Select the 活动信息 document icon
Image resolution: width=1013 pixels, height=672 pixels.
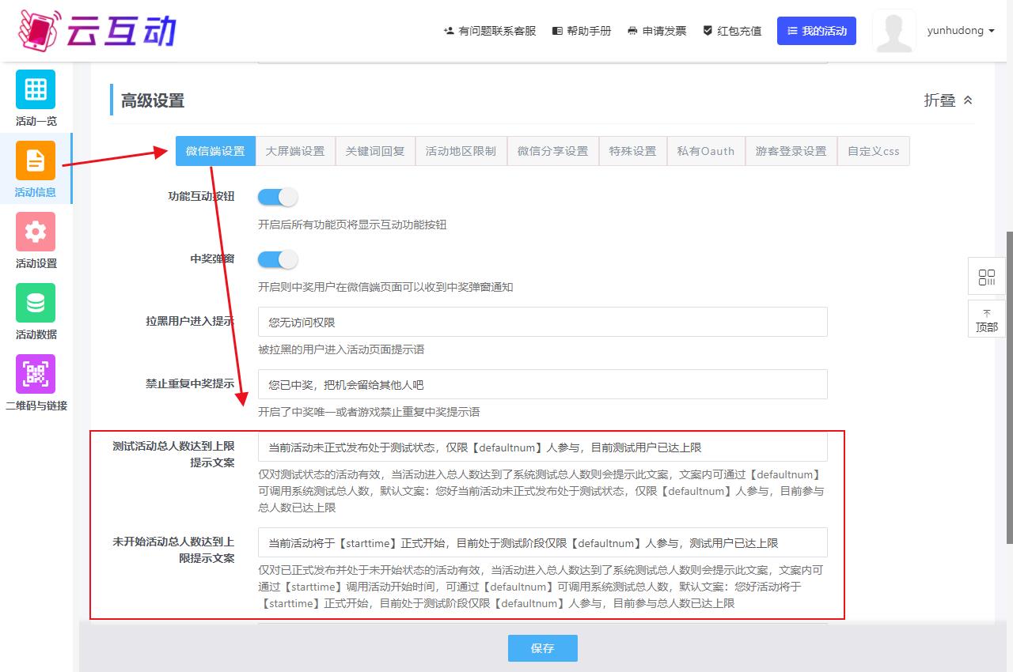(36, 160)
